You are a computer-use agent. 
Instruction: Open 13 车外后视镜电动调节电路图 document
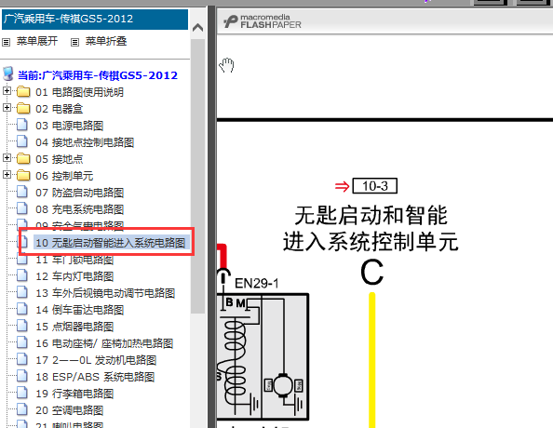105,293
